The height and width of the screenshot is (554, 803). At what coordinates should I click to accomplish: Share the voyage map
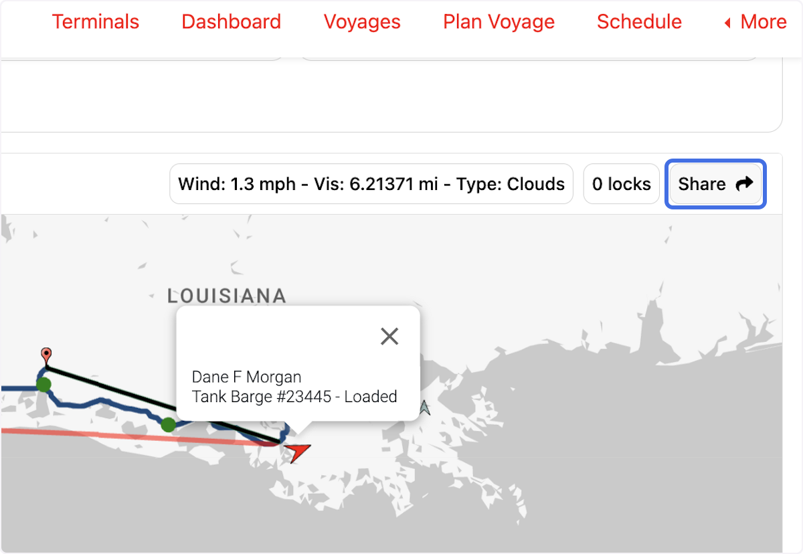715,184
